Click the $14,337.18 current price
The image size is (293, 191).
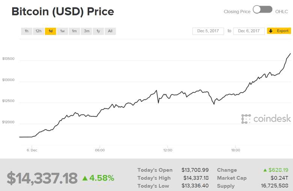click(x=42, y=178)
